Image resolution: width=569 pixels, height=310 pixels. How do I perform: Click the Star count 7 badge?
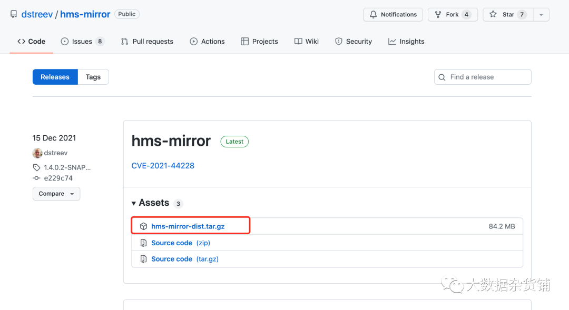pyautogui.click(x=522, y=15)
